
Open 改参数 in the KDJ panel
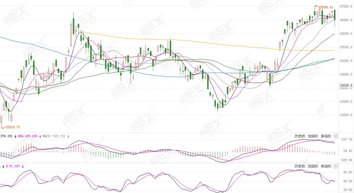[x=300, y=166]
